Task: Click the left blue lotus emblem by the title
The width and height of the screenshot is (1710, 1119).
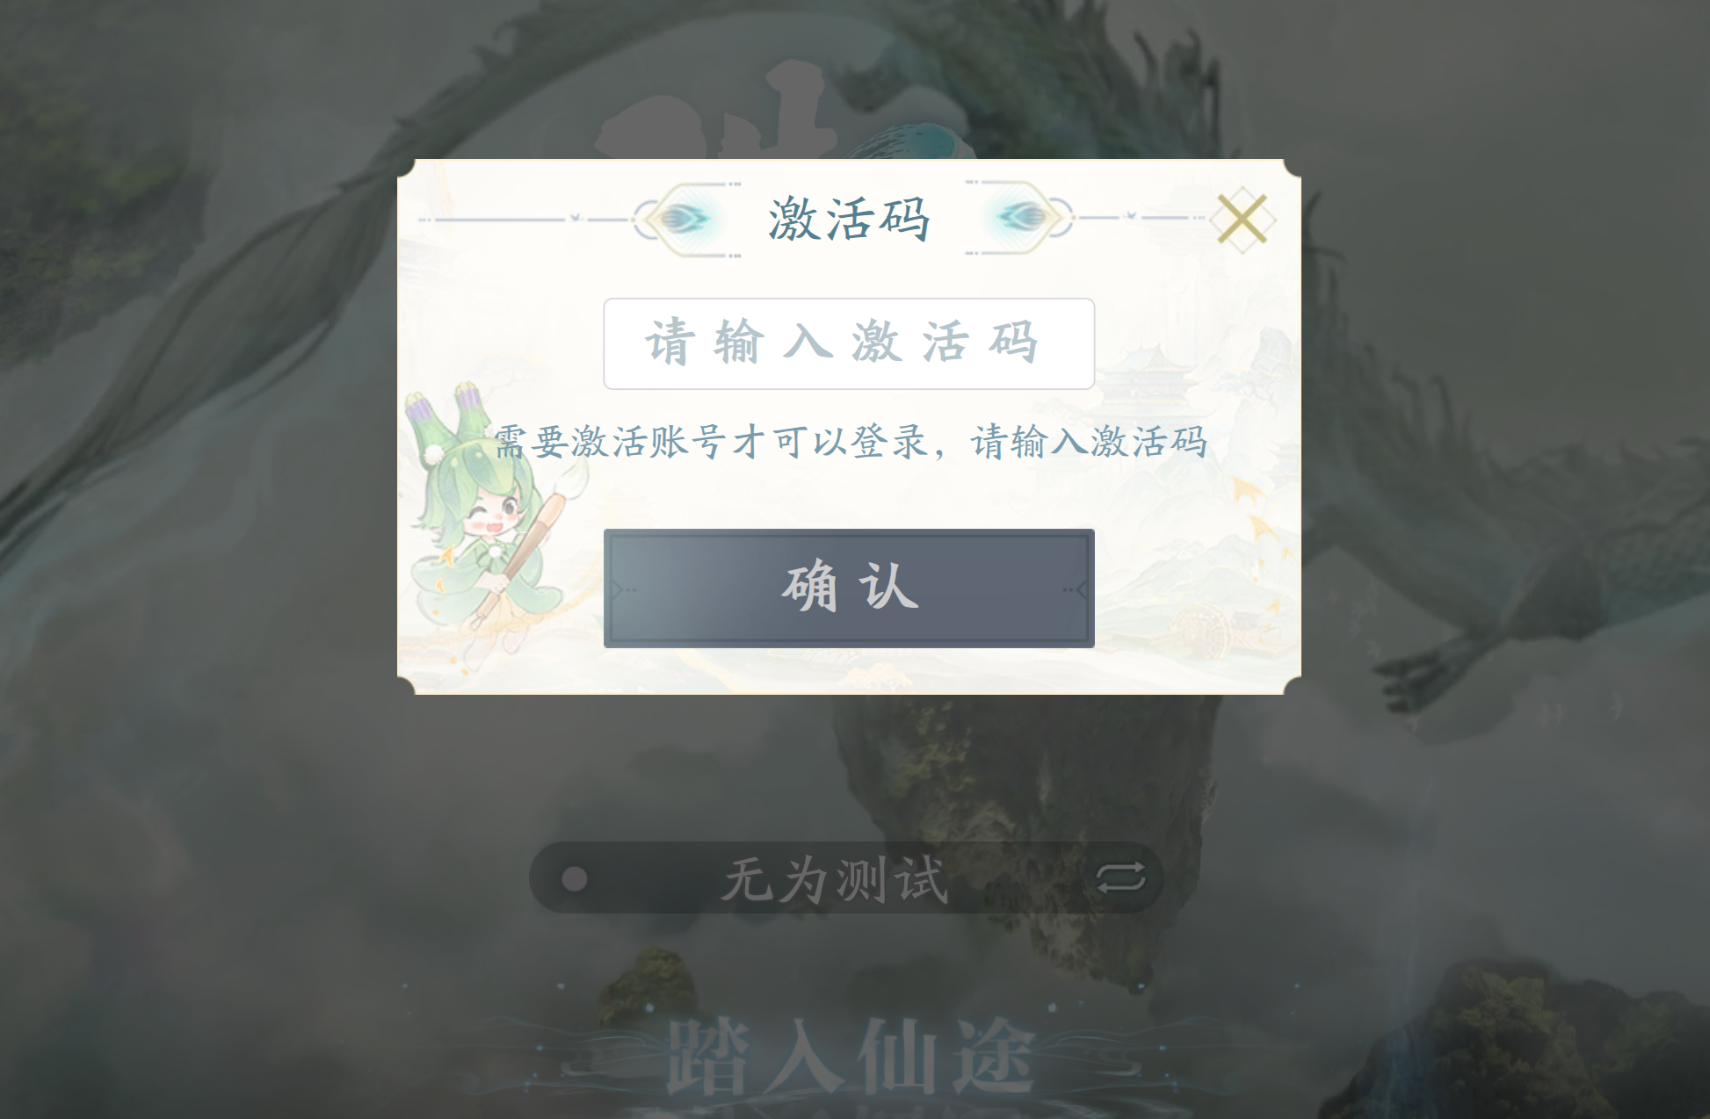Action: pyautogui.click(x=683, y=218)
